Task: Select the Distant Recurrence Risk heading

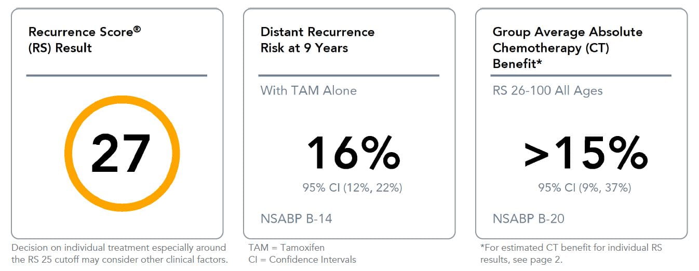Action: tap(317, 40)
